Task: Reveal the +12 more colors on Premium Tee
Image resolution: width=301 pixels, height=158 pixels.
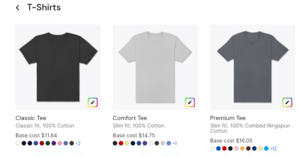Action: pos(273,148)
